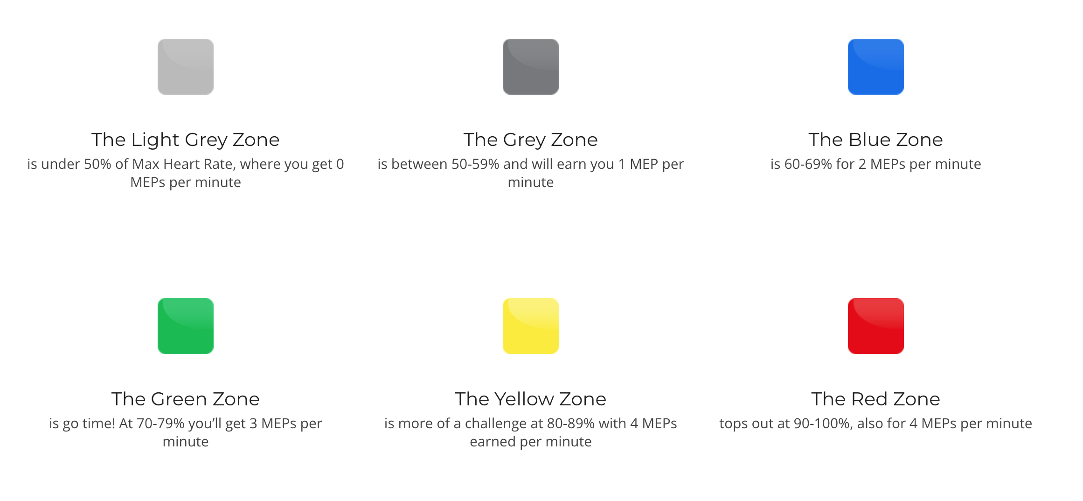Click the under 50% Max Heart Rate description
Image resolution: width=1083 pixels, height=501 pixels.
click(x=186, y=164)
